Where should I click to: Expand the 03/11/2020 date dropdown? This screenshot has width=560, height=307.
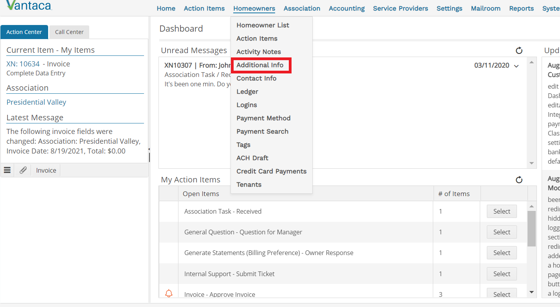click(x=516, y=66)
